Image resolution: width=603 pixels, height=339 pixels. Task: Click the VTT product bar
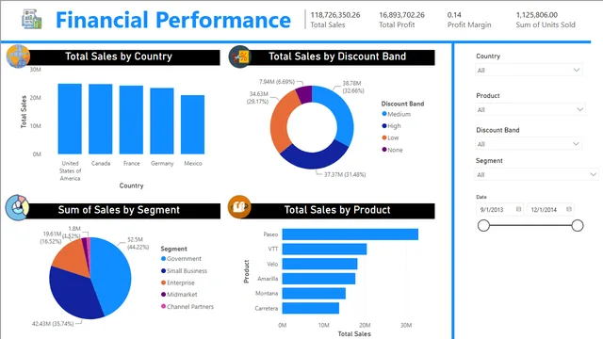tap(324, 249)
